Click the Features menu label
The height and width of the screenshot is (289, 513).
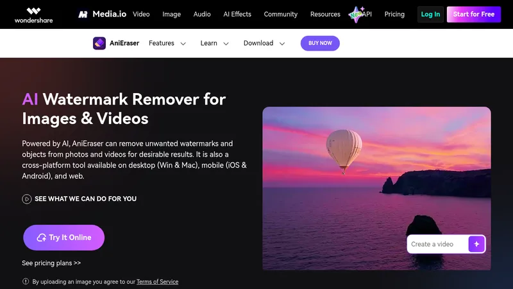pyautogui.click(x=162, y=43)
